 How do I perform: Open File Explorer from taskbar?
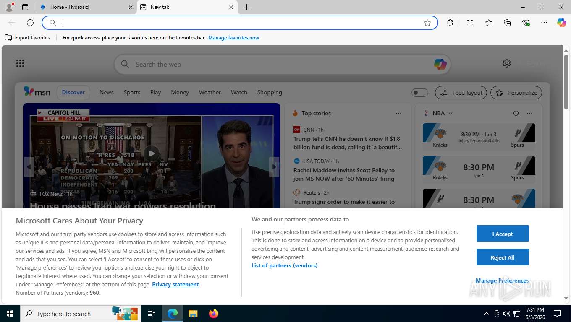(x=193, y=314)
